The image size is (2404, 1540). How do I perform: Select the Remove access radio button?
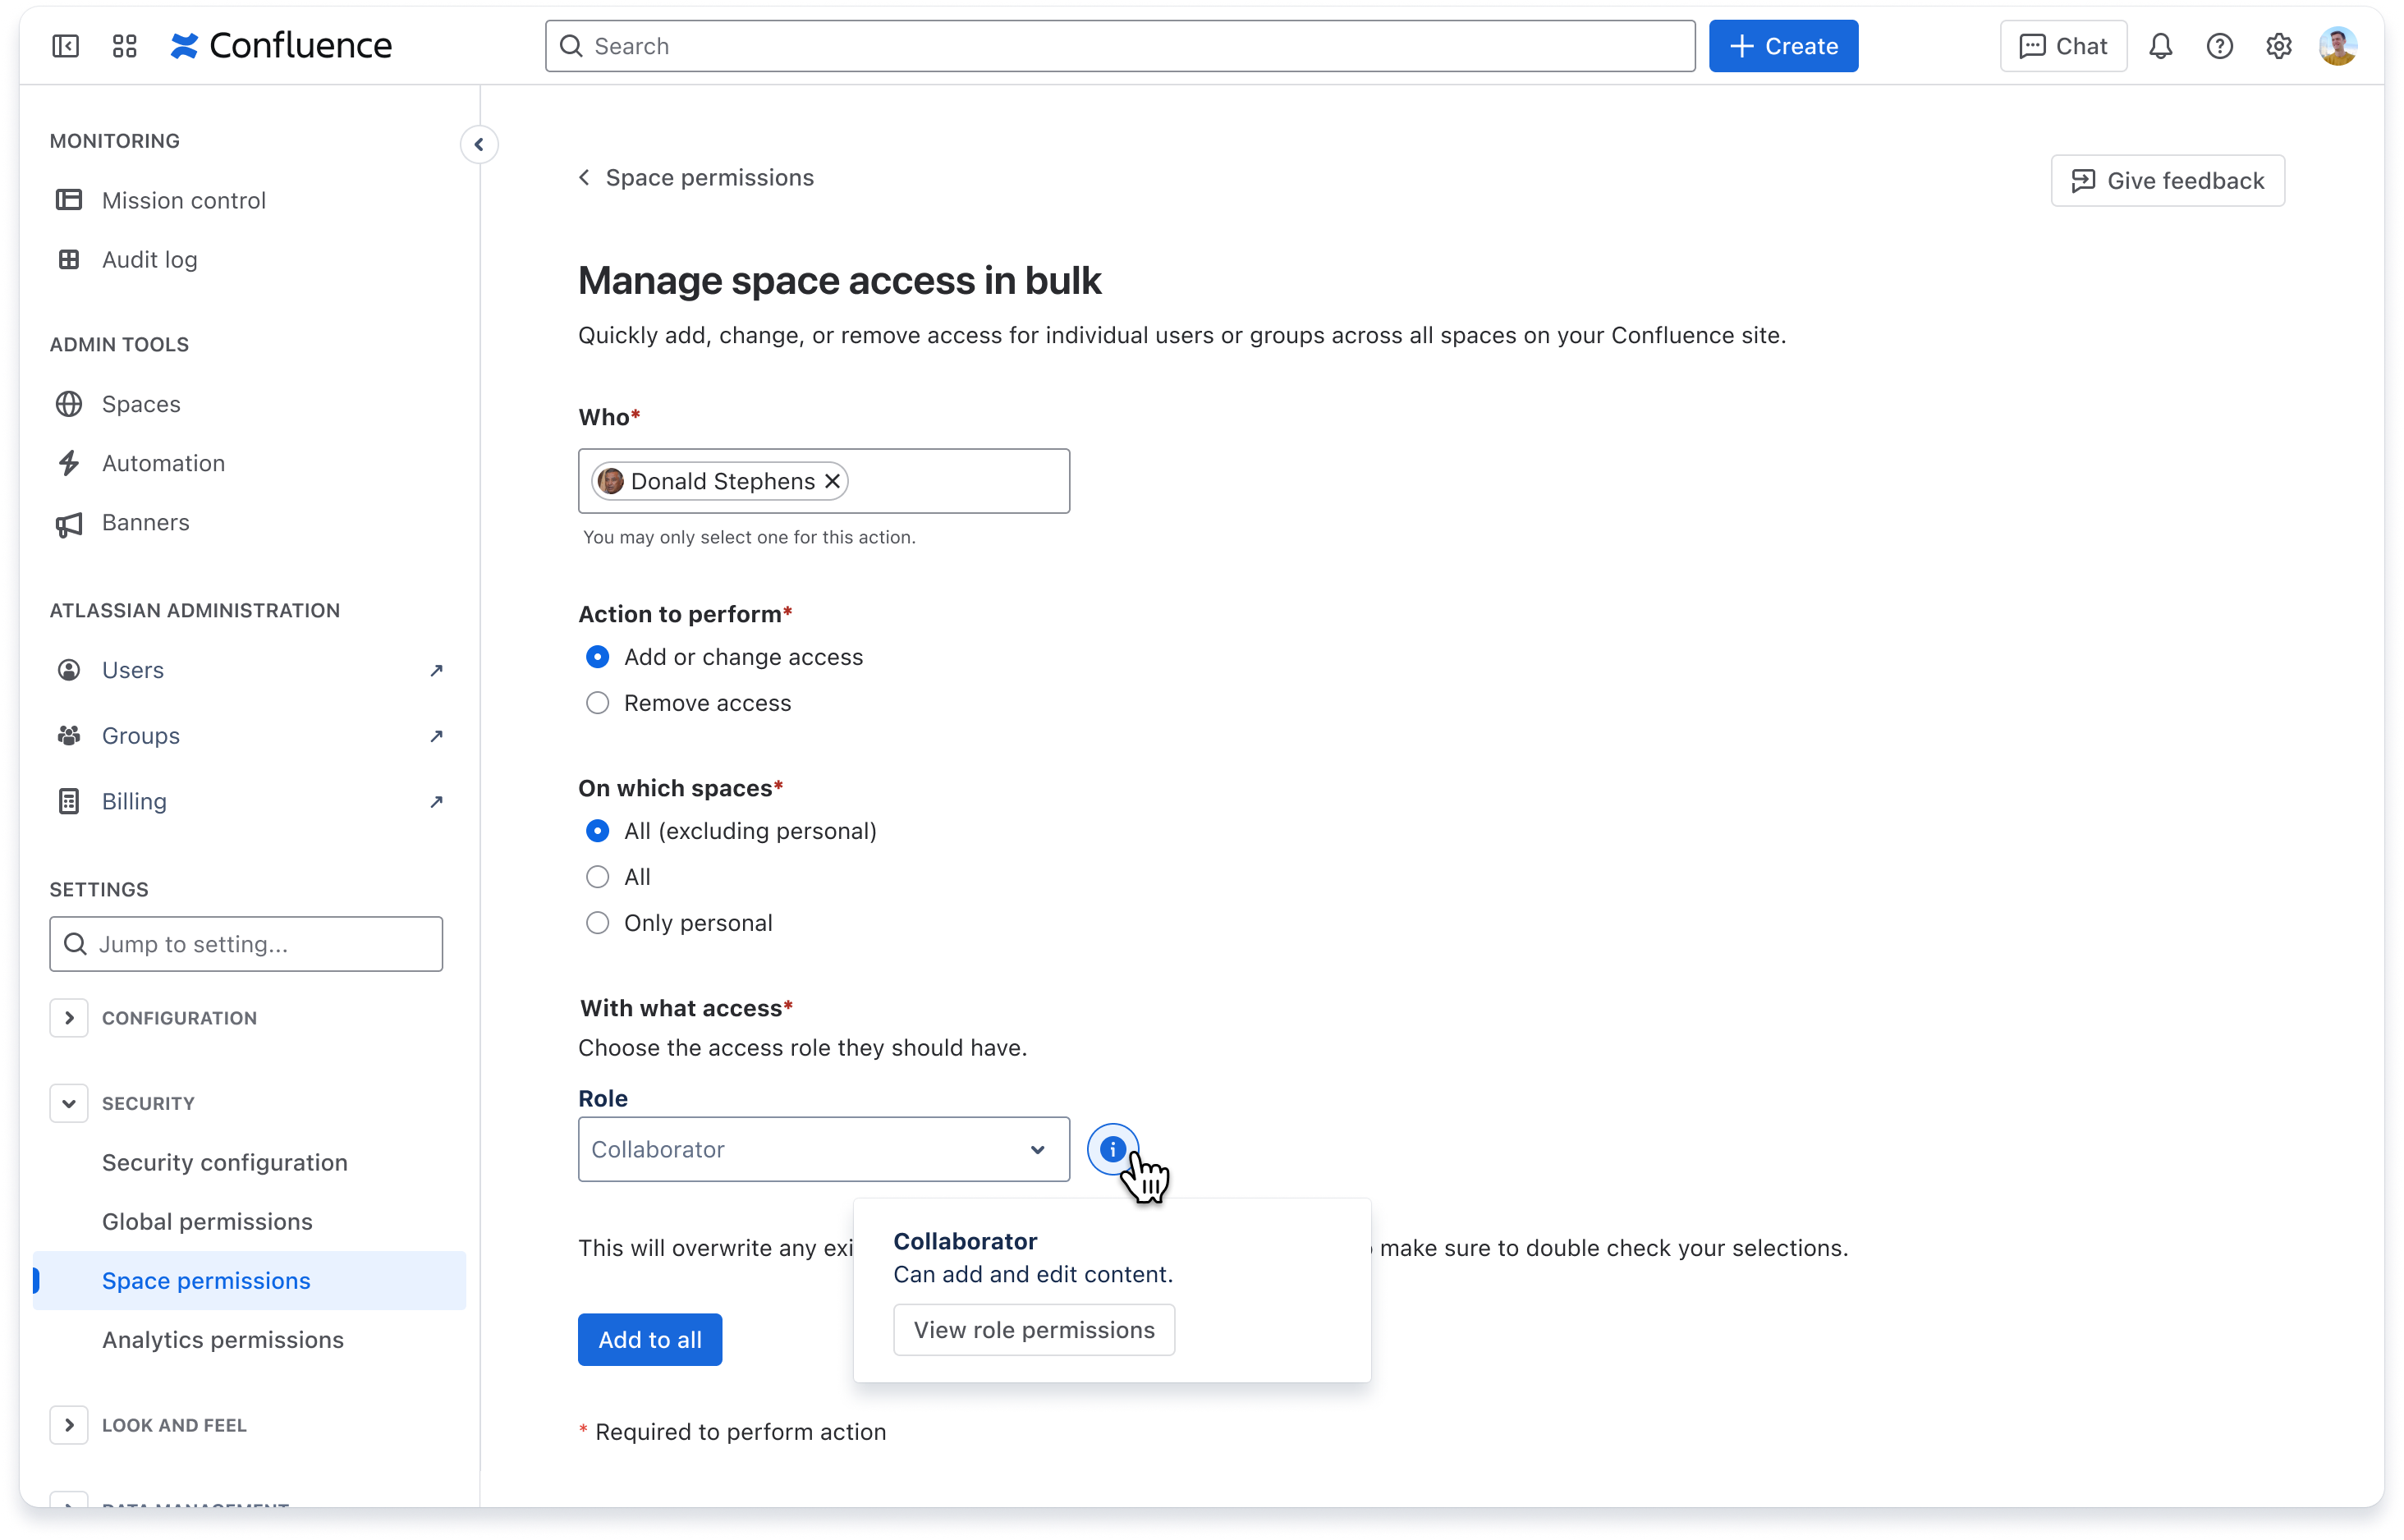(x=597, y=702)
